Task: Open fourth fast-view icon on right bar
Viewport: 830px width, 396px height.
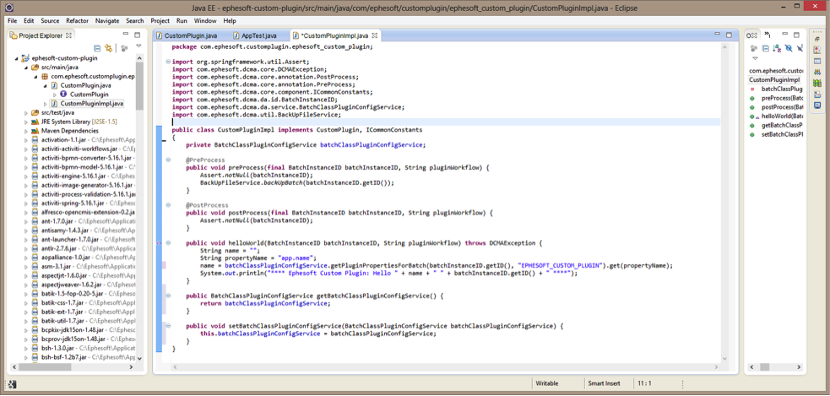Action: click(816, 72)
